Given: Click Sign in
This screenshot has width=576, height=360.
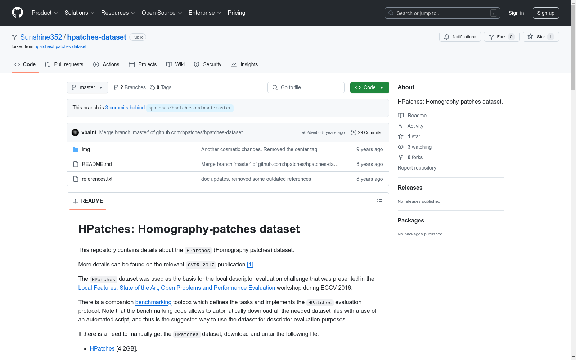Looking at the screenshot, I should (x=516, y=13).
